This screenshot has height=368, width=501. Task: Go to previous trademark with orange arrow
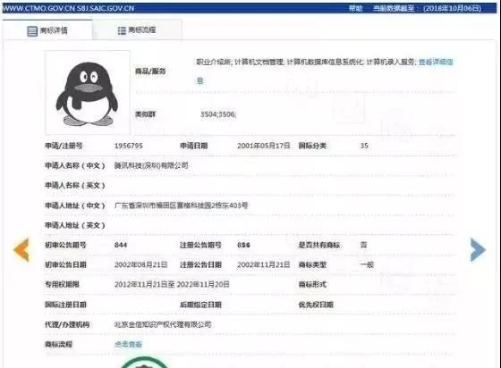pos(21,250)
